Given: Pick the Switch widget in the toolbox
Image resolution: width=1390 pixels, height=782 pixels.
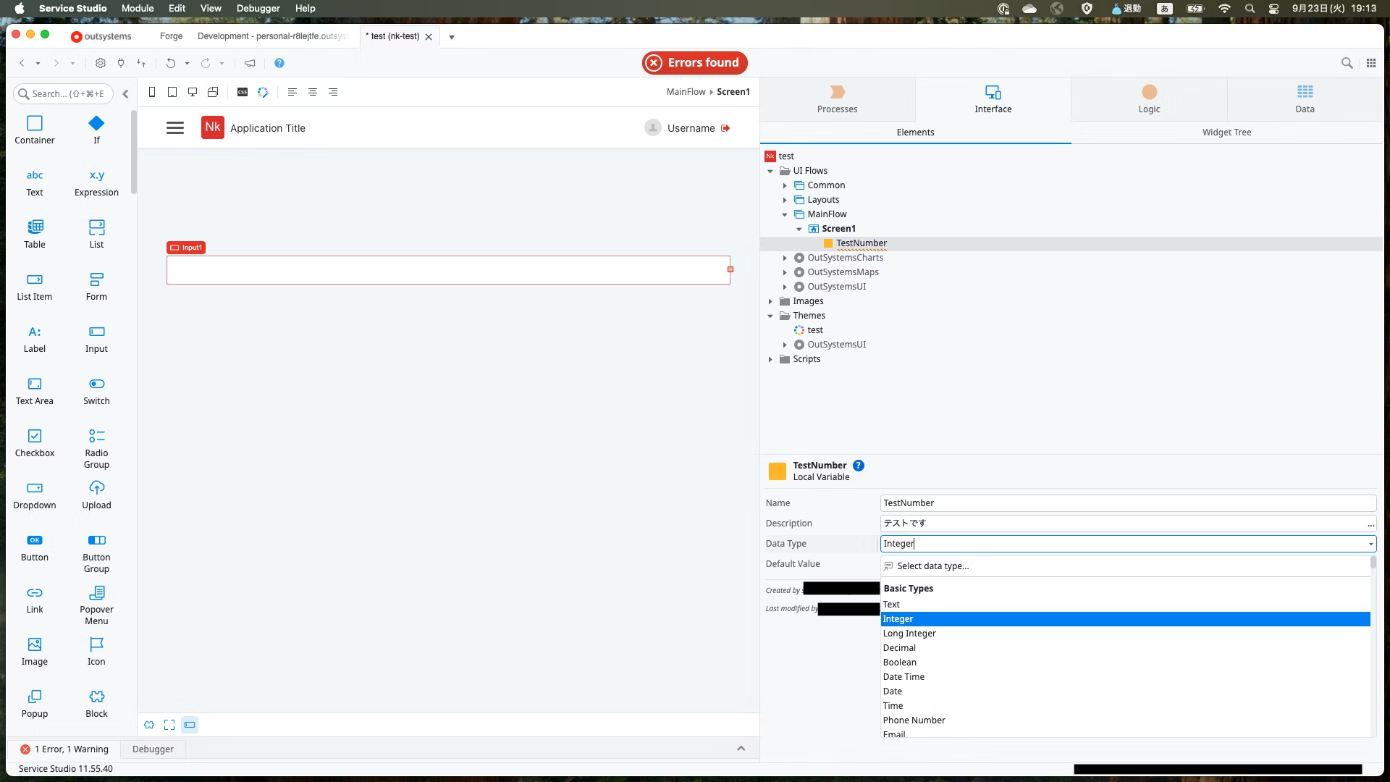Looking at the screenshot, I should pos(96,384).
